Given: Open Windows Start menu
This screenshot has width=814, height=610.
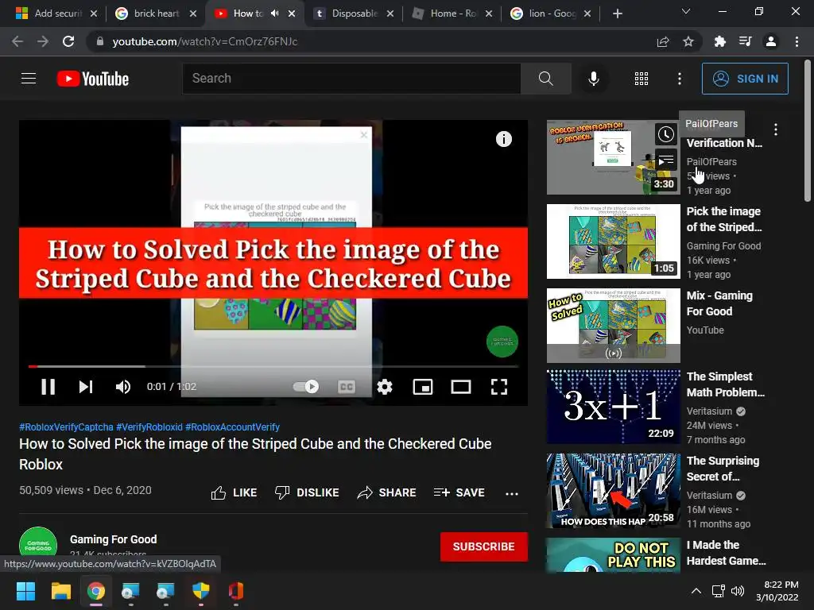Looking at the screenshot, I should click(x=25, y=591).
